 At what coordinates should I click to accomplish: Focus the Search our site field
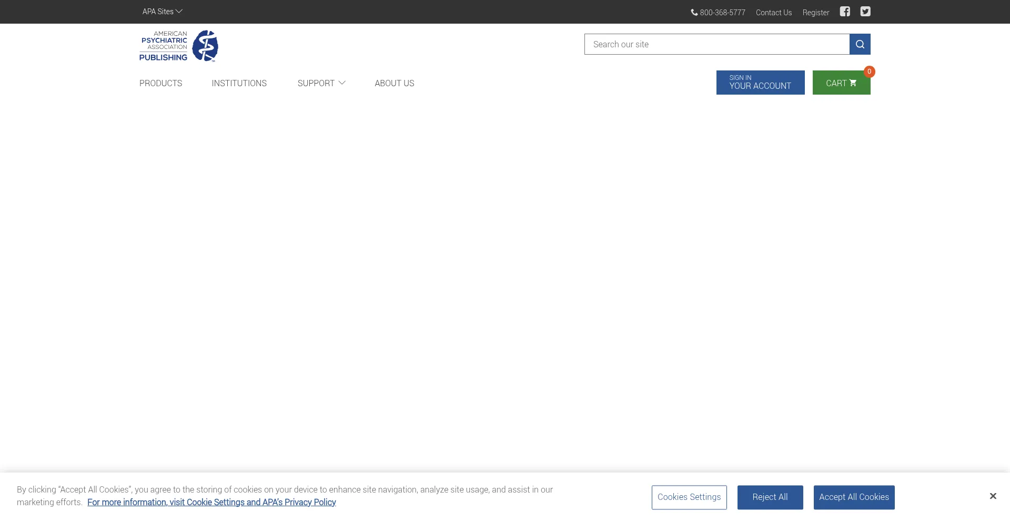(x=716, y=44)
